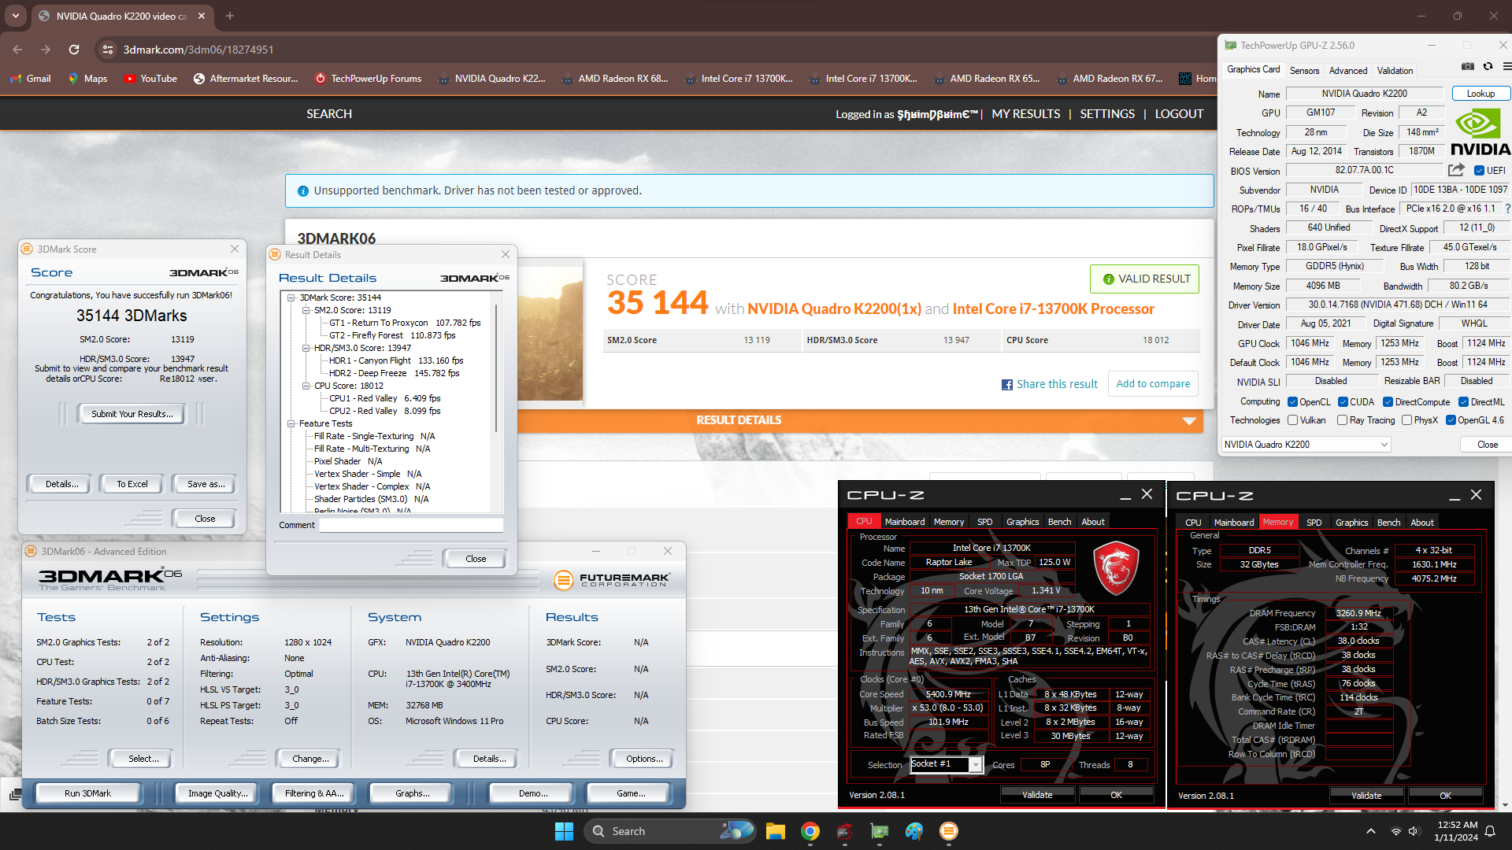Switch to the Sensors tab in GPU-Z
The width and height of the screenshot is (1512, 850).
point(1304,71)
